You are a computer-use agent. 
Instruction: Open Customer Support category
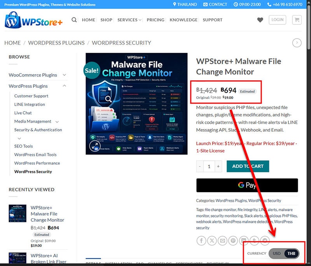coord(31,96)
